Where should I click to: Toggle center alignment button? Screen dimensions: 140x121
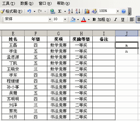tap(138, 20)
